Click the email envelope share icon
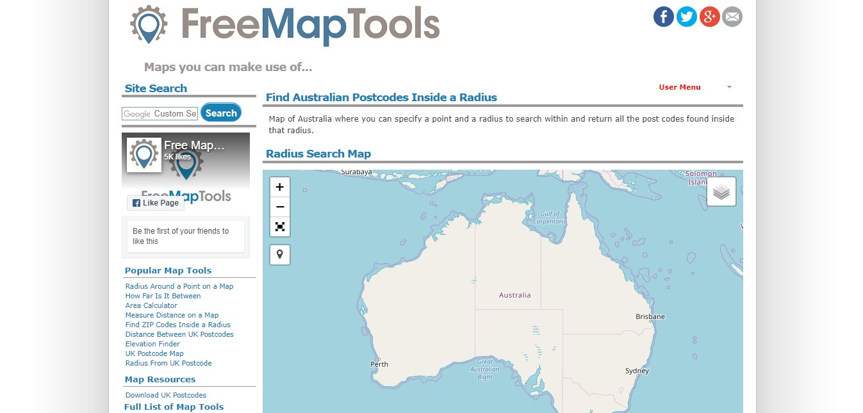Screen dimensions: 863x413 pyautogui.click(x=732, y=16)
